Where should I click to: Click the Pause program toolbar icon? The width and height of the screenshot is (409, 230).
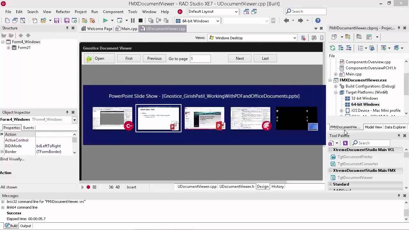point(133,20)
